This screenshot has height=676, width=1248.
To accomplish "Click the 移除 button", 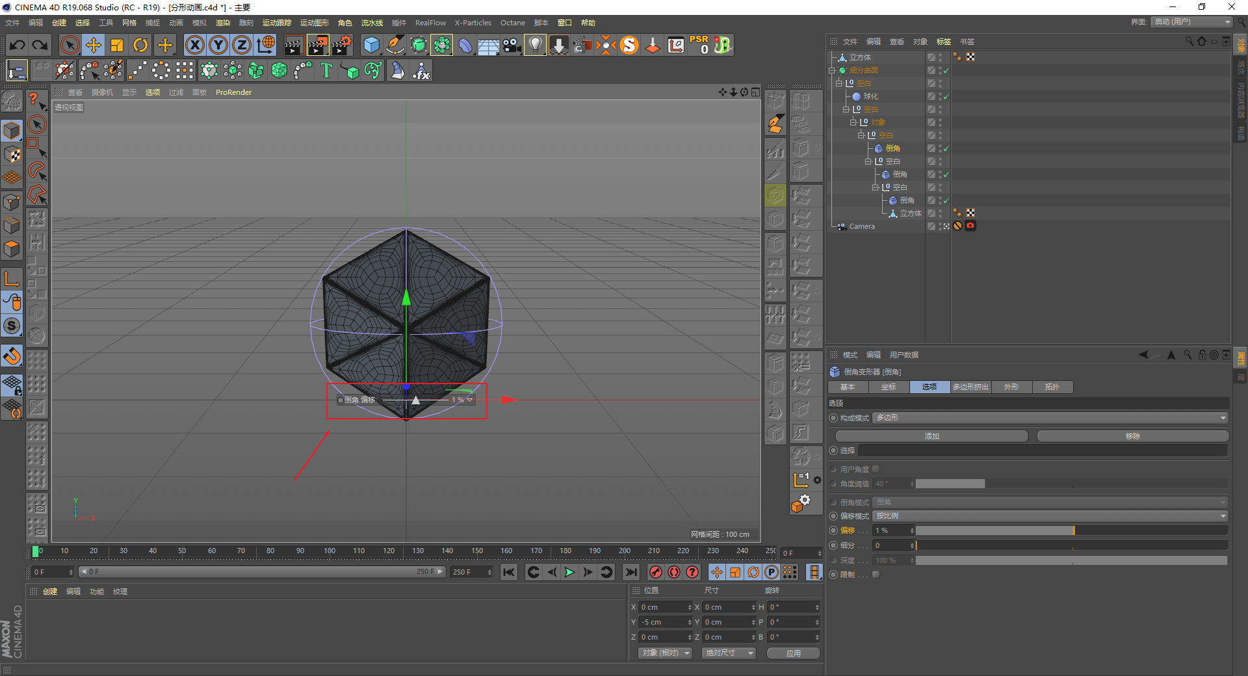I will click(x=1132, y=436).
